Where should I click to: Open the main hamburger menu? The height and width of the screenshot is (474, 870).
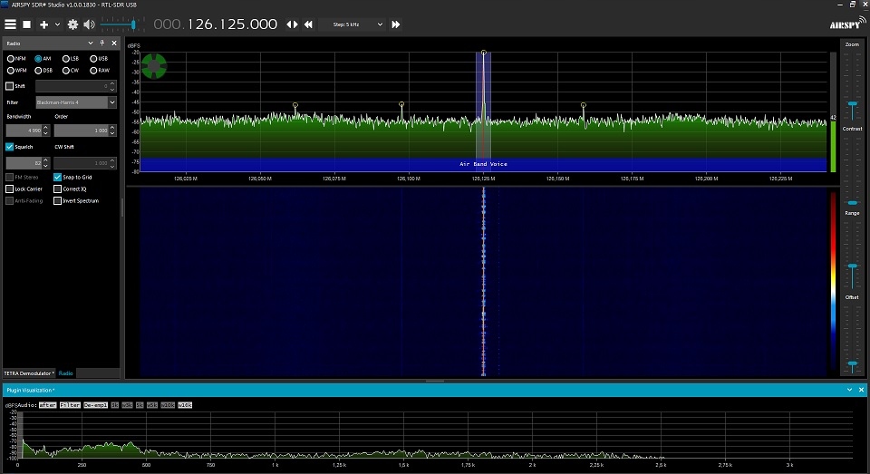click(11, 24)
